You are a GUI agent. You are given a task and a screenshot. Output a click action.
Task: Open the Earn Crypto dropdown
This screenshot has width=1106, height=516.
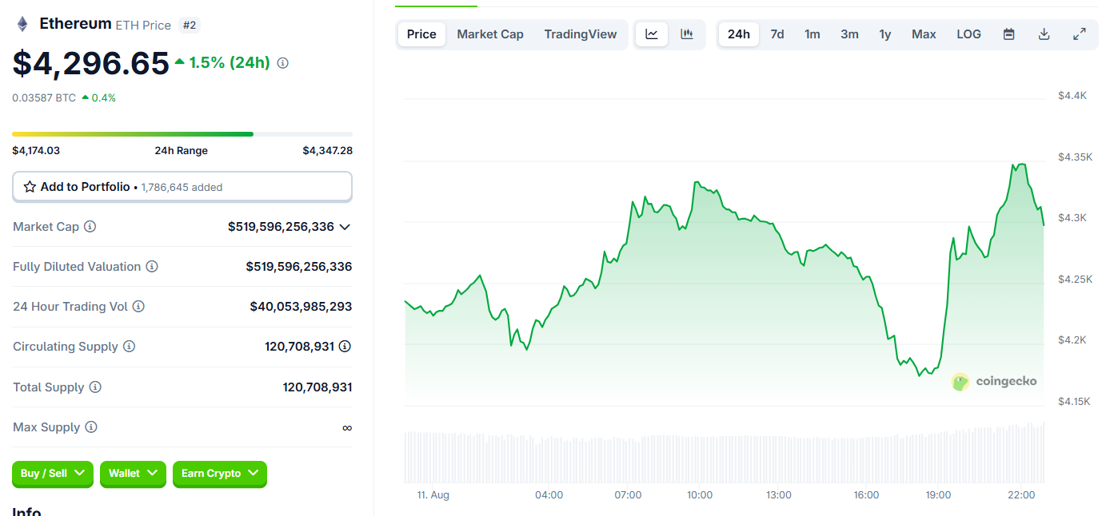(220, 474)
